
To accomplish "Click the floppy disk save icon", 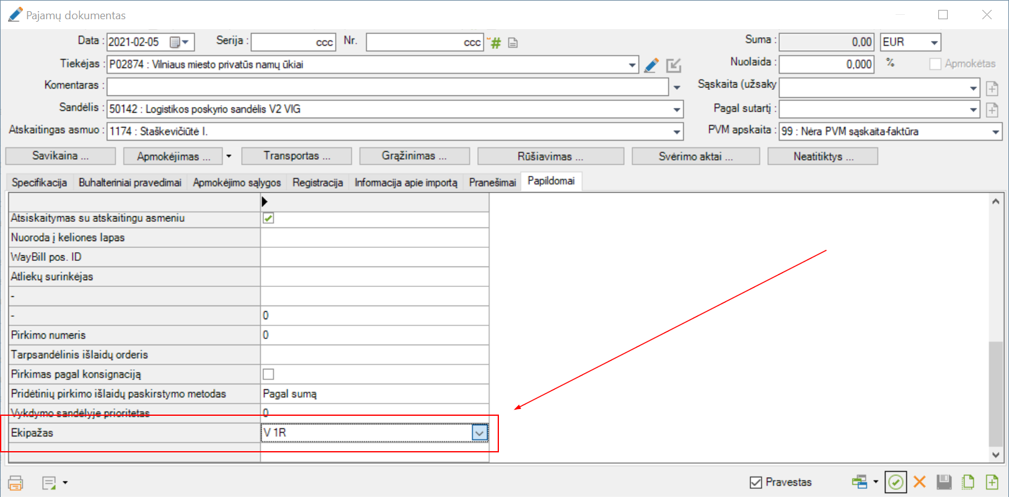I will pos(943,482).
